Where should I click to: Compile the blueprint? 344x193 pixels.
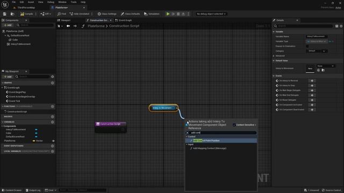pyautogui.click(x=26, y=14)
